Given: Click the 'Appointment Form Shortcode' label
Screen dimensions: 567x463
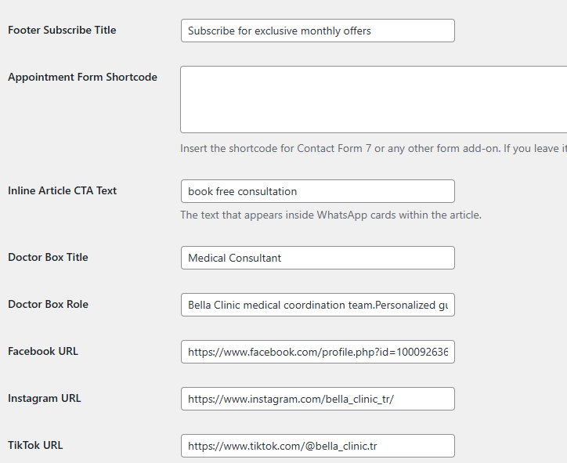Looking at the screenshot, I should coord(82,77).
